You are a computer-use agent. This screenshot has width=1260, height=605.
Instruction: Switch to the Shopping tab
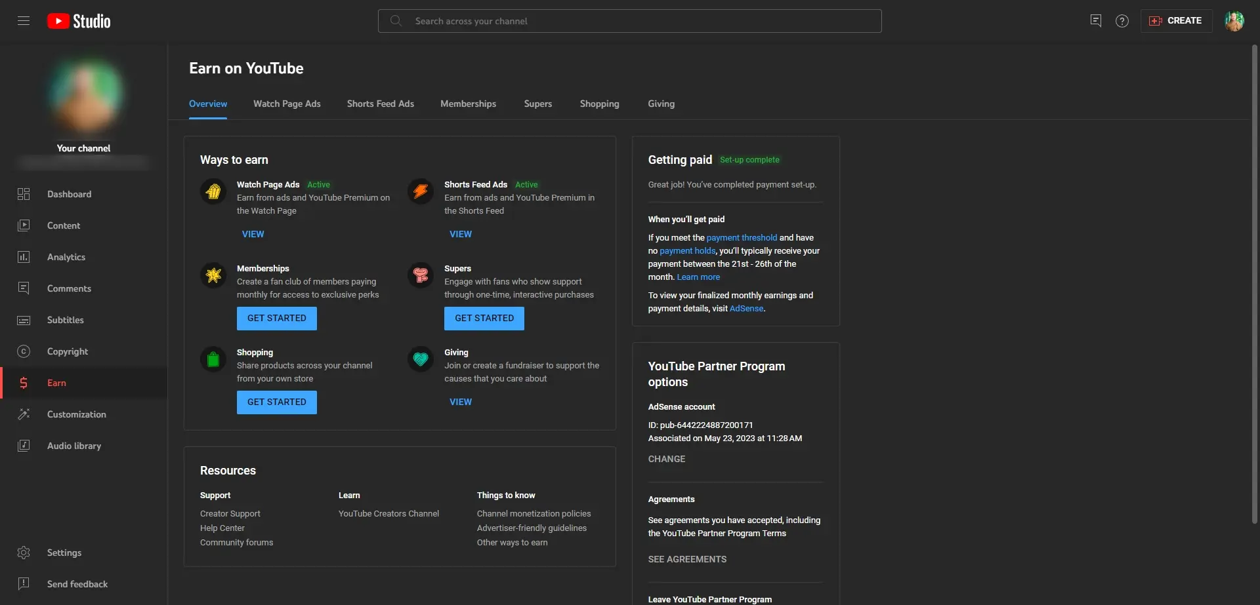click(599, 104)
